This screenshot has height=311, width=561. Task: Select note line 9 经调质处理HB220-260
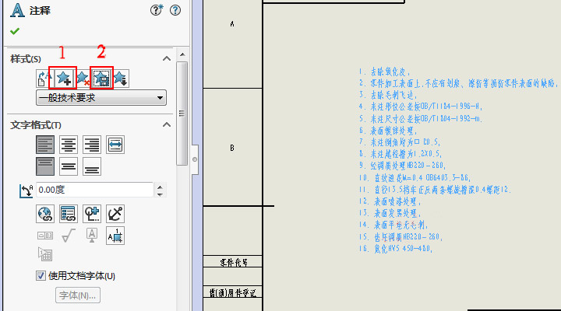coord(403,166)
